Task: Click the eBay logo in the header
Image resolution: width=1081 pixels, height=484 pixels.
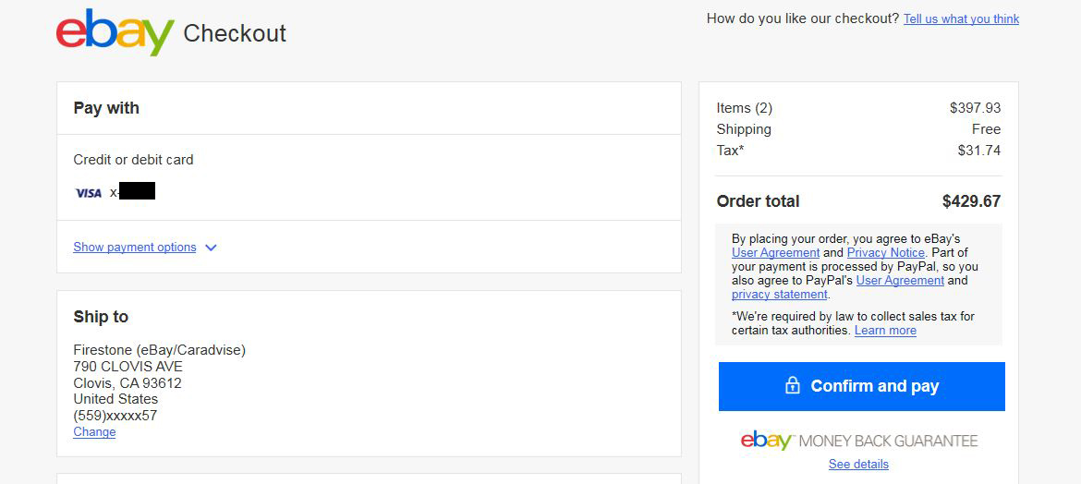Action: tap(115, 32)
